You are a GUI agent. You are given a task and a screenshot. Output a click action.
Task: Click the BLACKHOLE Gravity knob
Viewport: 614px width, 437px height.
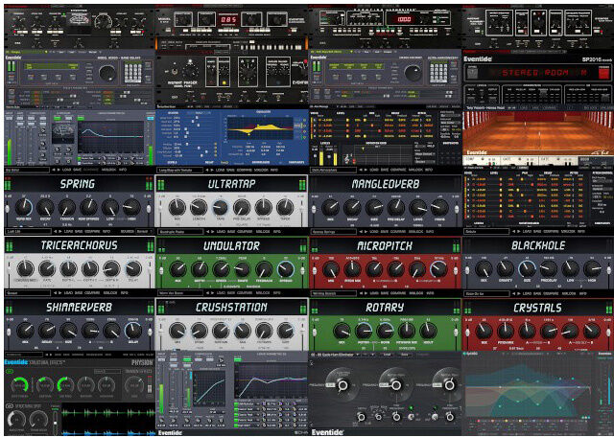pyautogui.click(x=506, y=269)
